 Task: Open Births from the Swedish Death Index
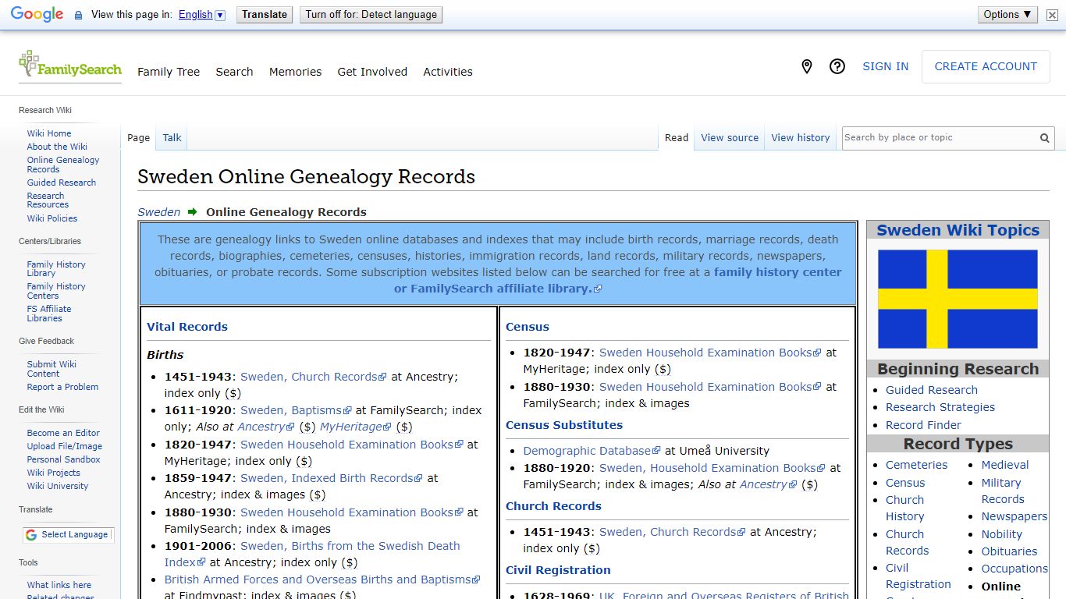click(312, 554)
